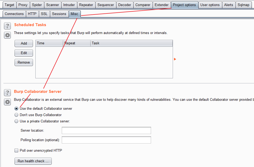The width and height of the screenshot is (254, 167).
Task: Select the Project options tab
Action: click(x=185, y=5)
